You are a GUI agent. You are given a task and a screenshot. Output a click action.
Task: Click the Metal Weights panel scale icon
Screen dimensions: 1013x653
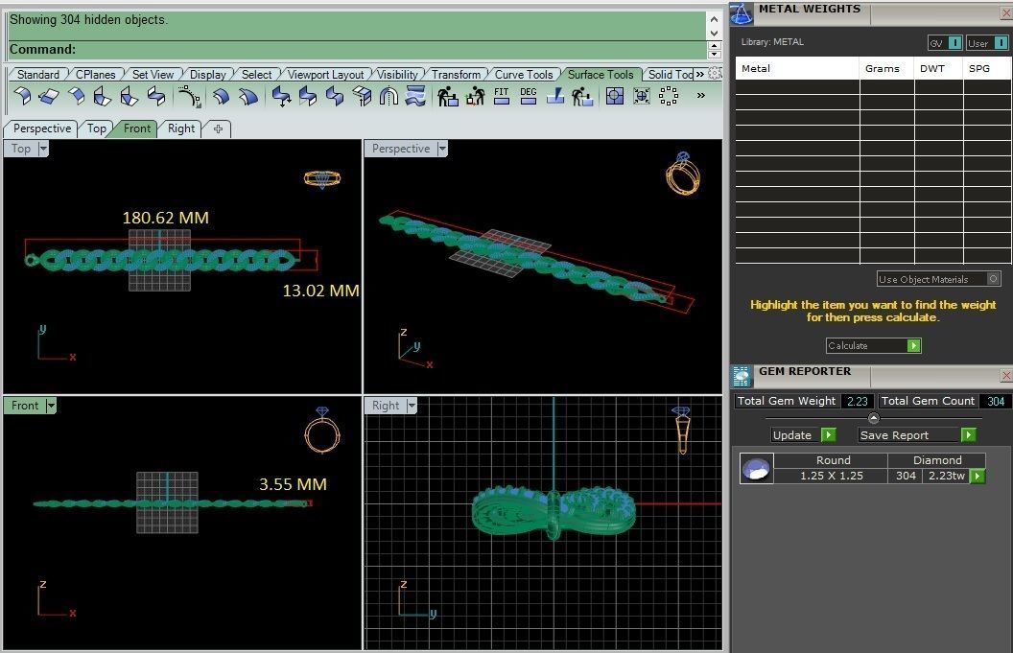[x=741, y=13]
